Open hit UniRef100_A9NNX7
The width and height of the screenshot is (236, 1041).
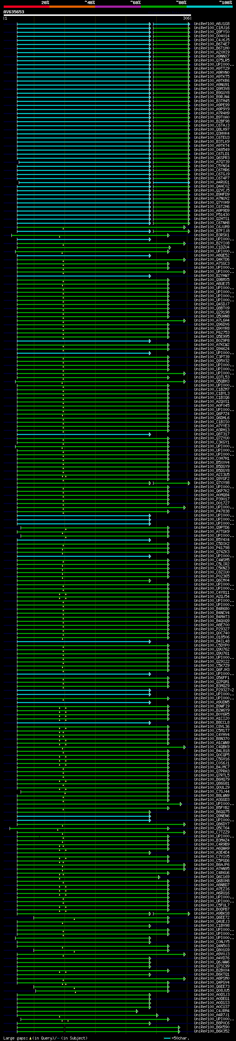click(212, 56)
